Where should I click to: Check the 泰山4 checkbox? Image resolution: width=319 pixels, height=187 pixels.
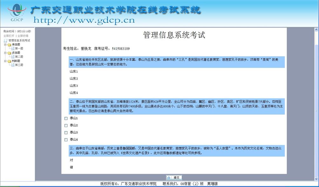66,140
